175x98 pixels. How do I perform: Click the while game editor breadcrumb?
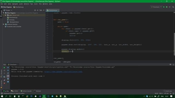[x=67, y=62]
